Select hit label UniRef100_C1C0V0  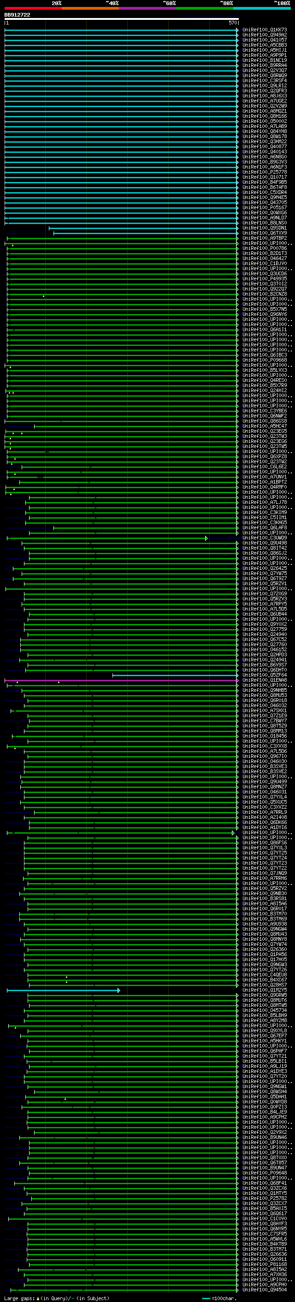[x=264, y=1218]
